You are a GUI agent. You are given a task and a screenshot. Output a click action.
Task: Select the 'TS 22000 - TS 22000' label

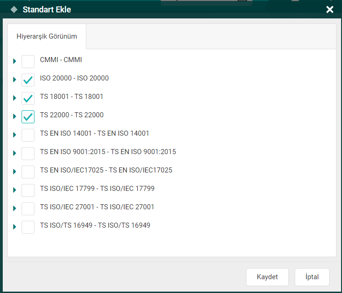[72, 115]
